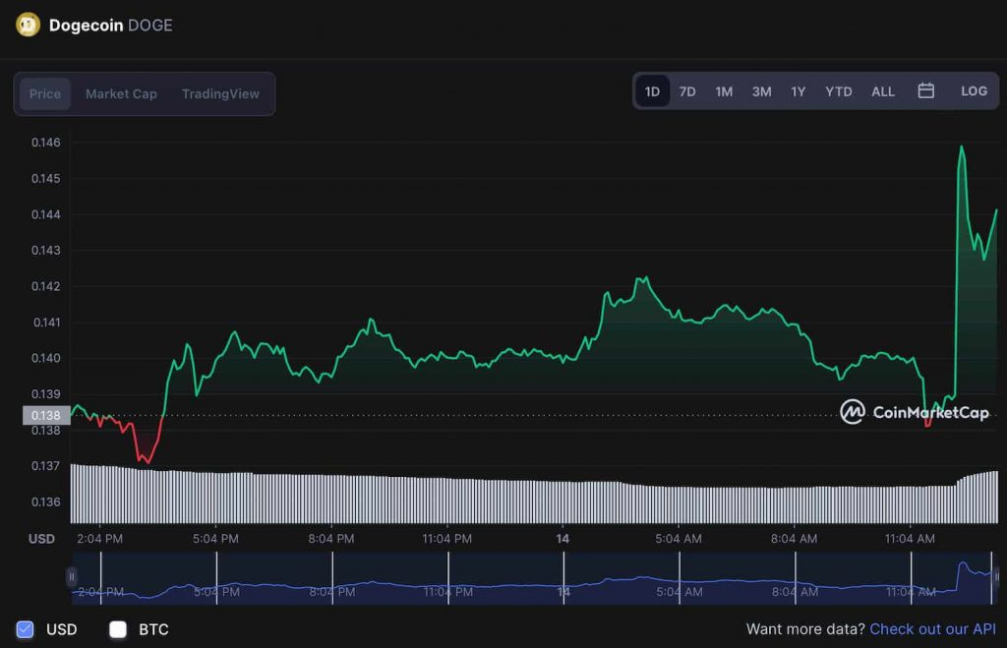Show ALL price history
This screenshot has width=1007, height=648.
883,91
